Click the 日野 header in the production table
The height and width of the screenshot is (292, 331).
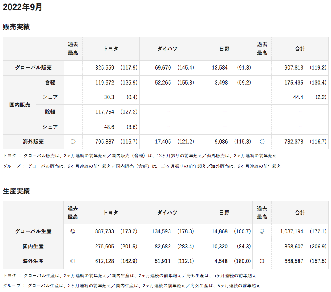point(224,213)
